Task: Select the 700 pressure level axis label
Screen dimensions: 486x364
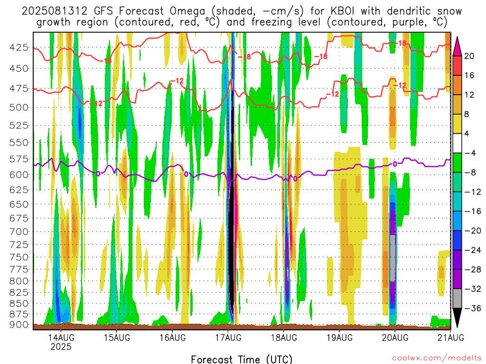Action: tap(19, 231)
